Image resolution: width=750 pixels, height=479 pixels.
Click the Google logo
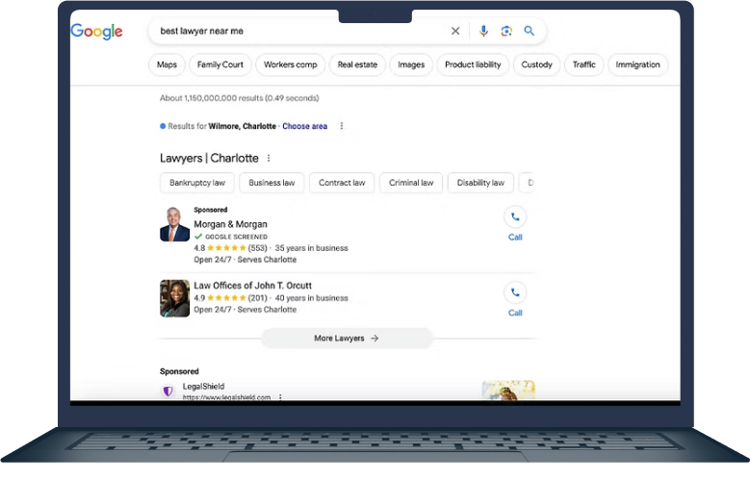pos(96,32)
